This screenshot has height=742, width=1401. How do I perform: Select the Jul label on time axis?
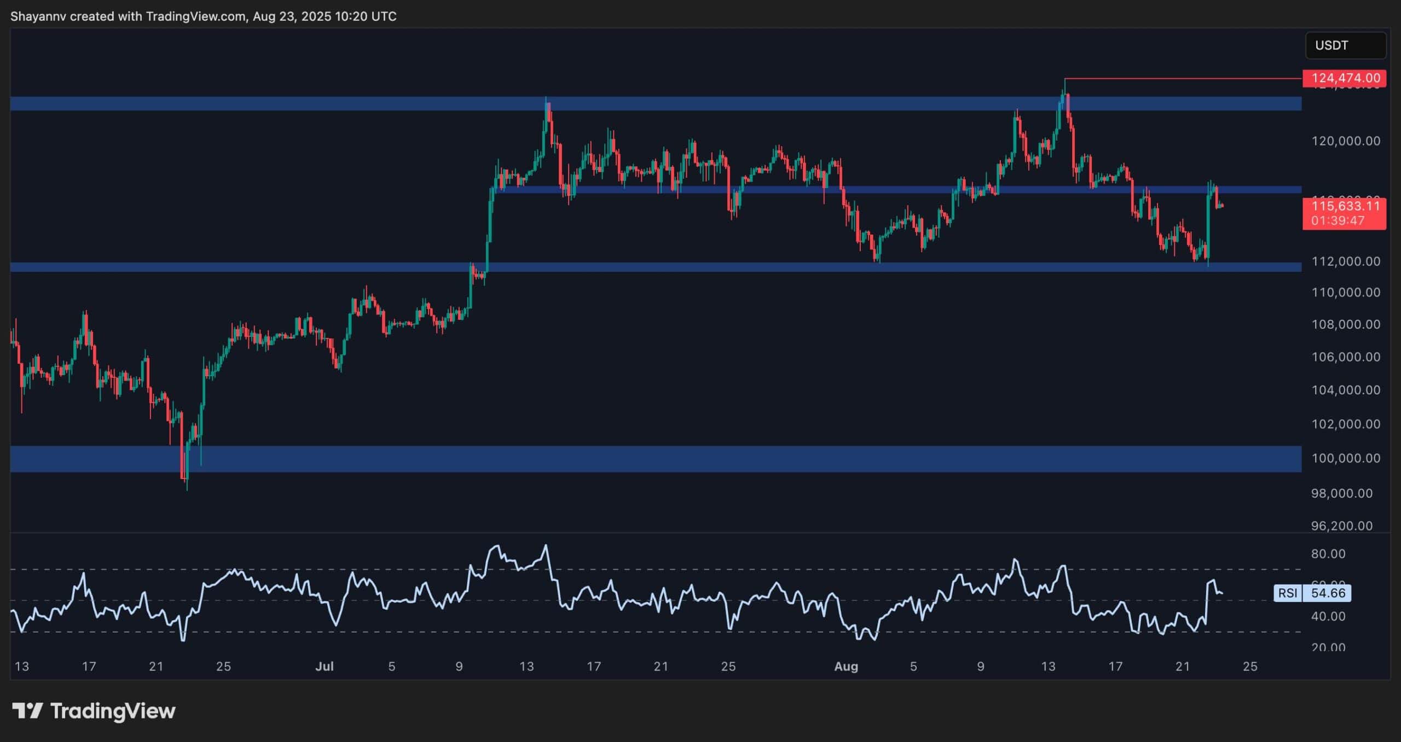tap(325, 667)
